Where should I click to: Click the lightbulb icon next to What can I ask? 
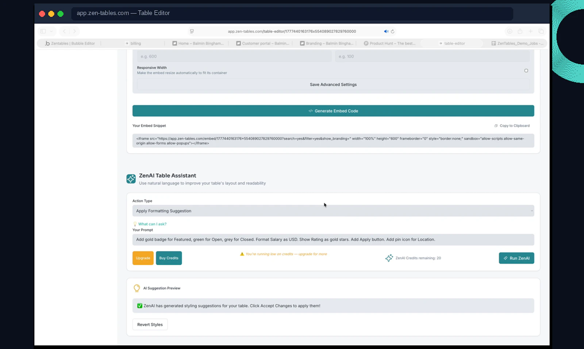pyautogui.click(x=135, y=224)
